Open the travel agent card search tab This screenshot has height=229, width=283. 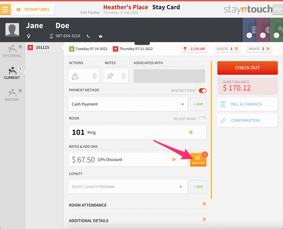point(263,30)
